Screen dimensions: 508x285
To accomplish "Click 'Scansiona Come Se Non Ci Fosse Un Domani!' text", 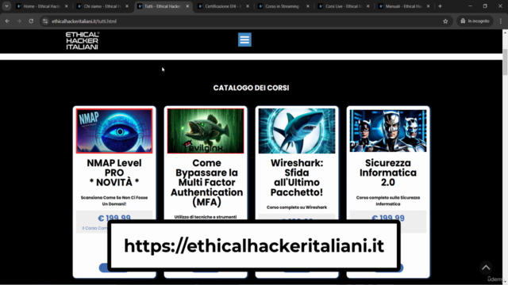I will (114, 200).
